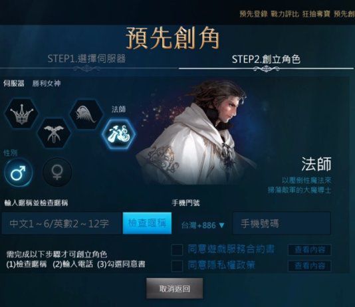Image resolution: width=355 pixels, height=307 pixels.
Task: Tick the 同意遊戲服務合約書 checkbox
Action: coord(177,250)
